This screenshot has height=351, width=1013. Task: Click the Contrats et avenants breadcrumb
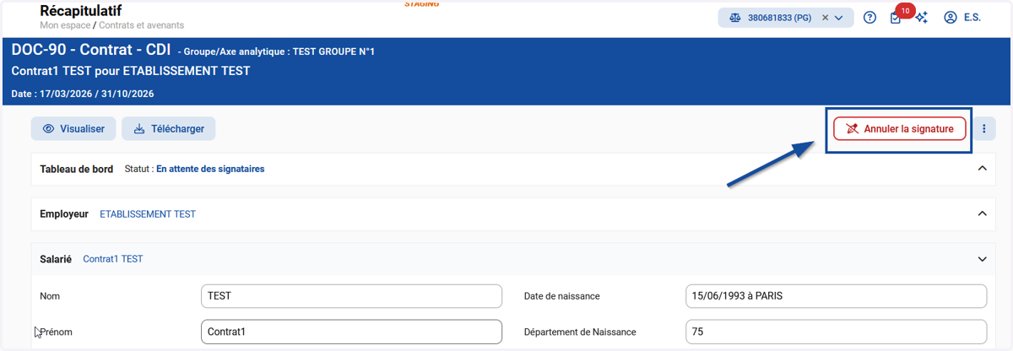140,25
